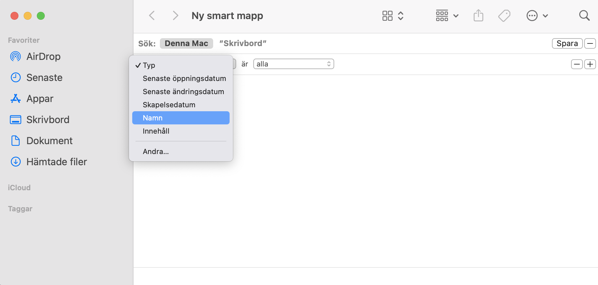Click the search magnifier icon
The image size is (598, 285).
(x=584, y=15)
